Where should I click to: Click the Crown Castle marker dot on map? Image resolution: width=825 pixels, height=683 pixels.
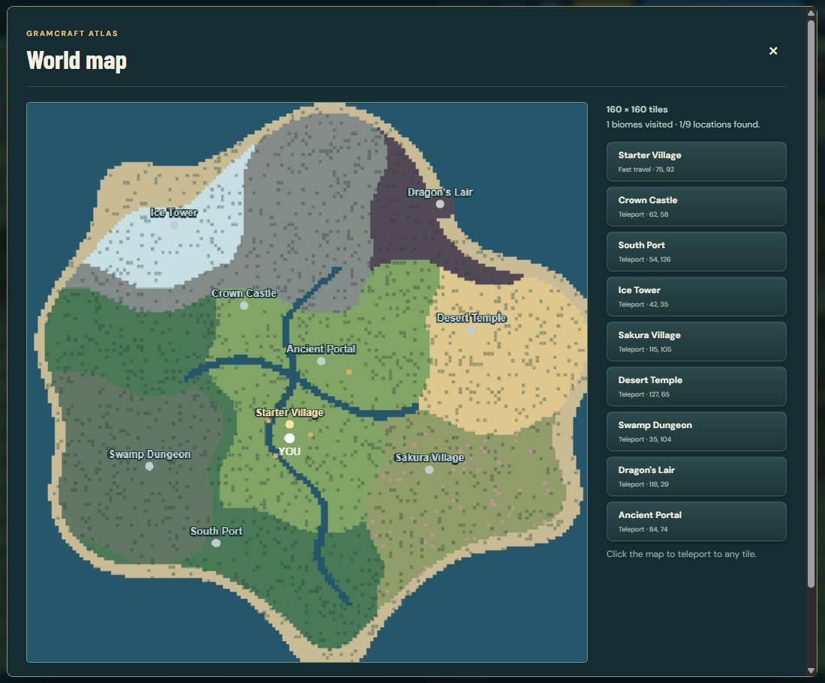(244, 305)
